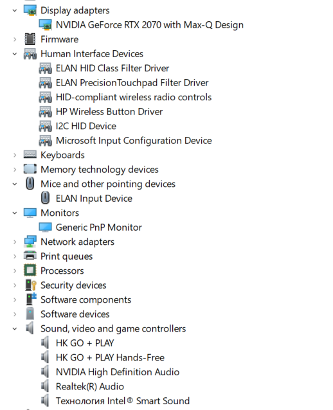Click the NVIDIA GeForce RTX 2070 device icon
333x410 pixels.
tap(45, 25)
